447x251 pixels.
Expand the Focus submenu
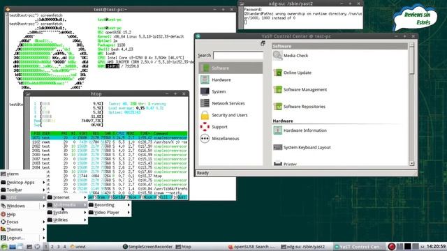[23, 222]
